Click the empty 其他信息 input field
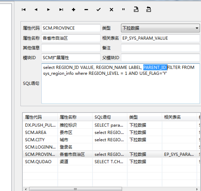This screenshot has height=191, width=201. pyautogui.click(x=71, y=48)
